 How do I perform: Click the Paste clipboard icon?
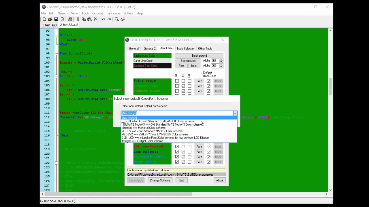(x=89, y=19)
